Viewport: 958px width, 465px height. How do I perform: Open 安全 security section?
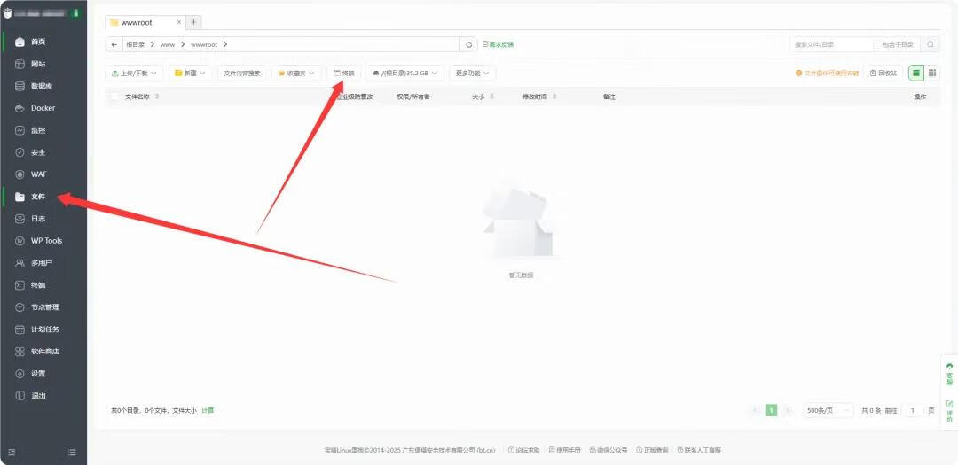click(38, 152)
